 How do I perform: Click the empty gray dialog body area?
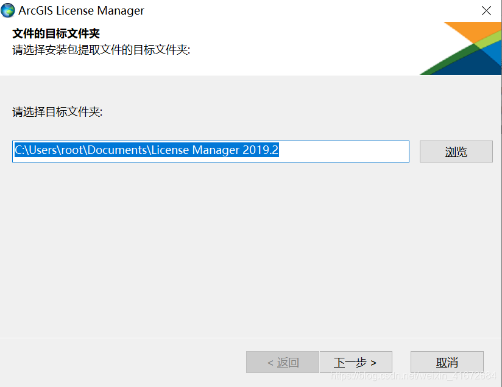click(250, 249)
